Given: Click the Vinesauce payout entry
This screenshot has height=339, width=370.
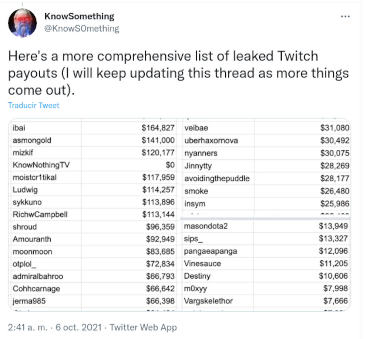Looking at the screenshot, I should click(266, 263).
